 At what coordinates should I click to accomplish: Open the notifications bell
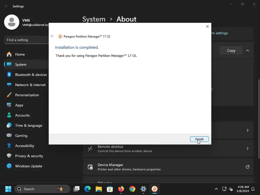coord(253,189)
